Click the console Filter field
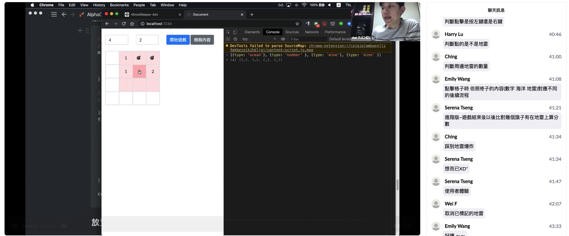This screenshot has width=569, height=236. point(308,39)
